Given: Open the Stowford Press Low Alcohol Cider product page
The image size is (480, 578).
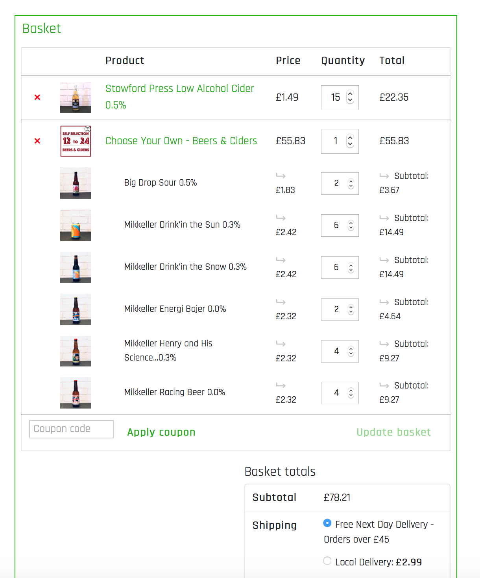Looking at the screenshot, I should [179, 88].
